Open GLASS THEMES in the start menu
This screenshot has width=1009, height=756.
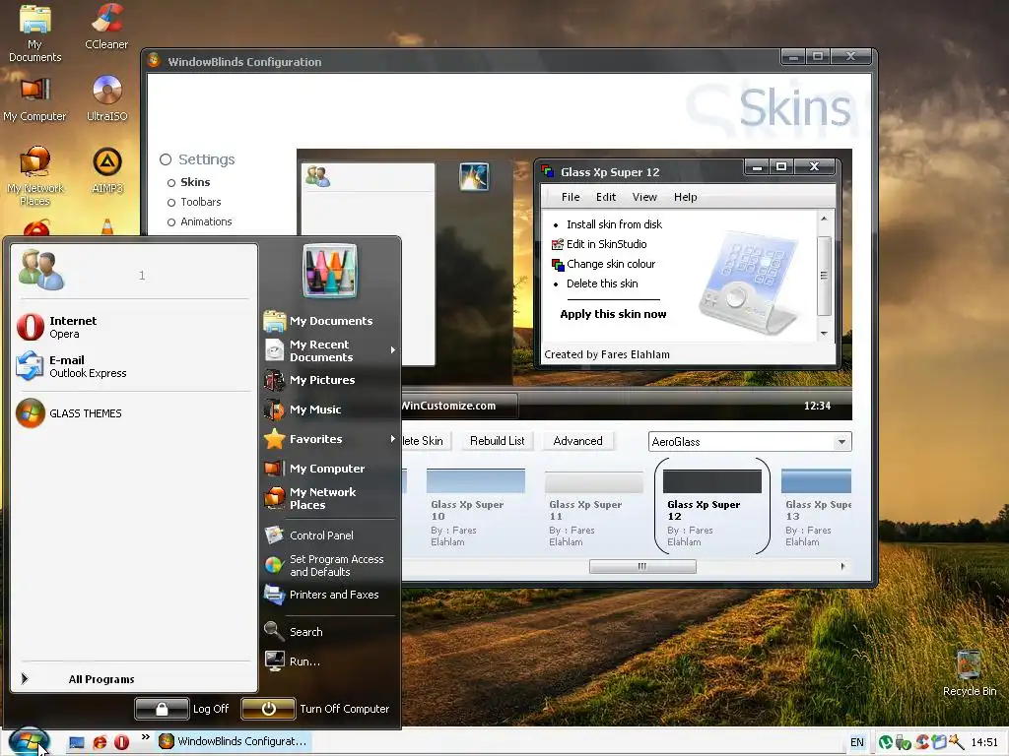(x=134, y=413)
